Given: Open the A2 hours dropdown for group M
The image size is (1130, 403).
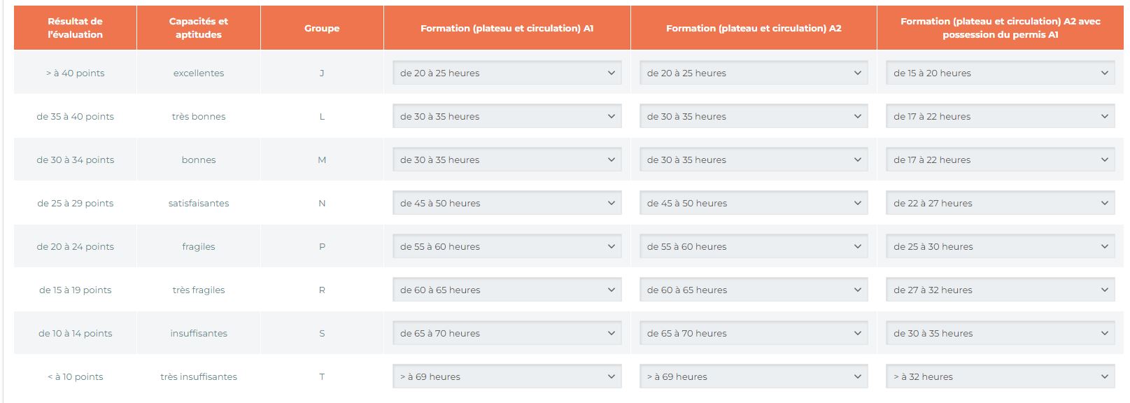Looking at the screenshot, I should (754, 160).
